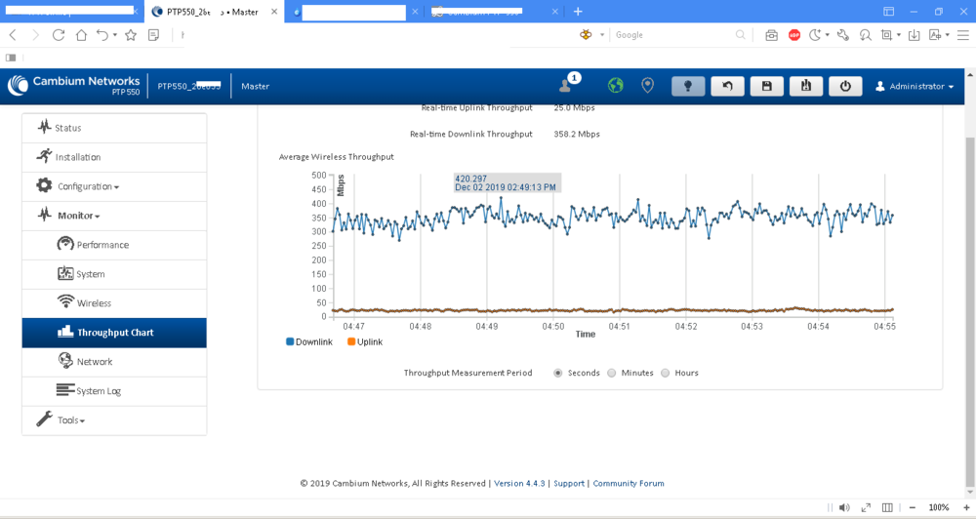Click the map location pin icon
Image resolution: width=976 pixels, height=519 pixels.
[647, 86]
